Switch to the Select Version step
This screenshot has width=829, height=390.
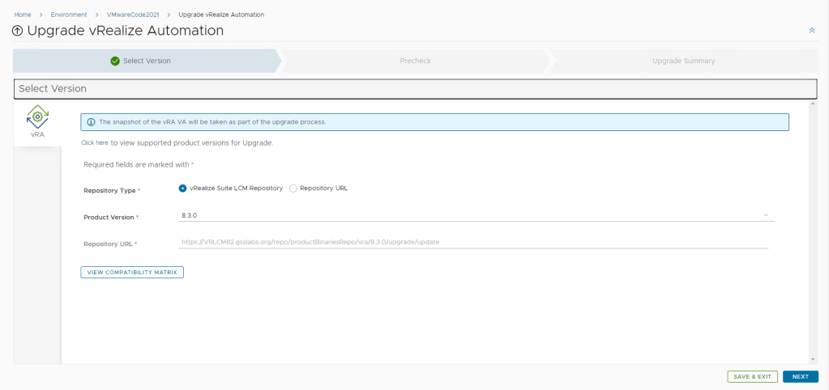(147, 61)
